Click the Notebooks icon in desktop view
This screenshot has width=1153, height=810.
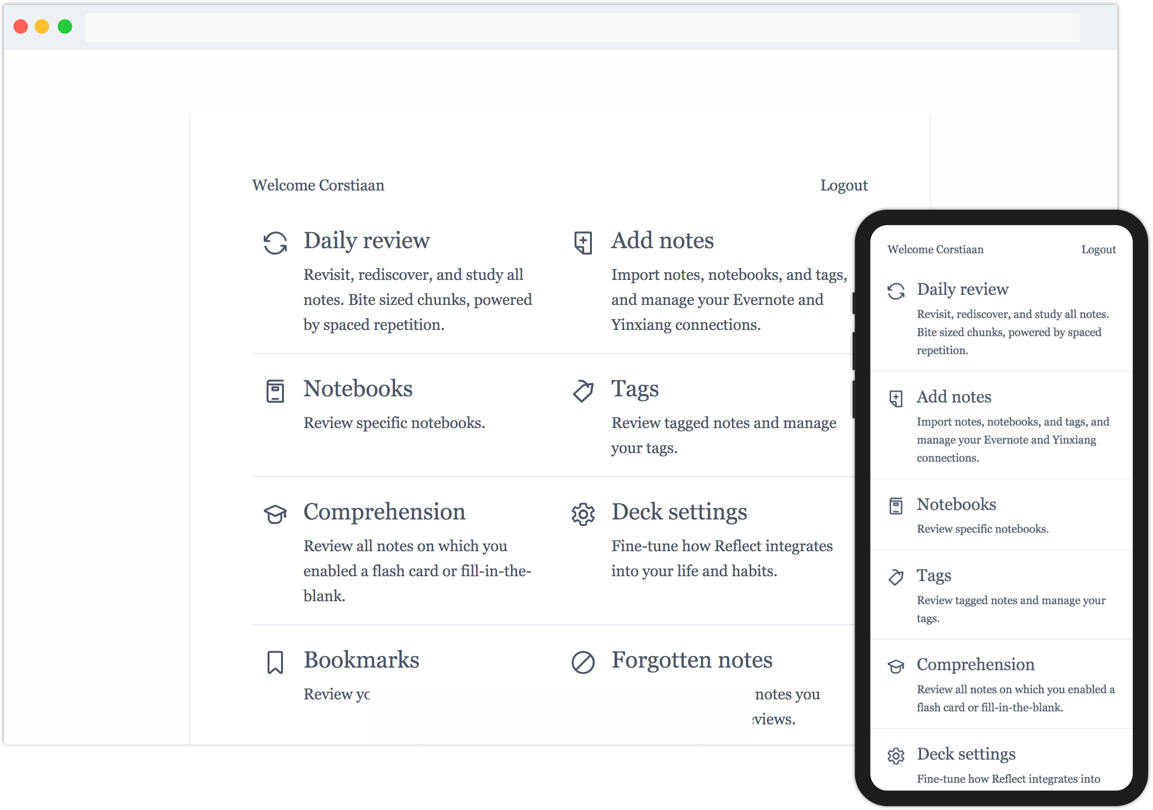(275, 391)
